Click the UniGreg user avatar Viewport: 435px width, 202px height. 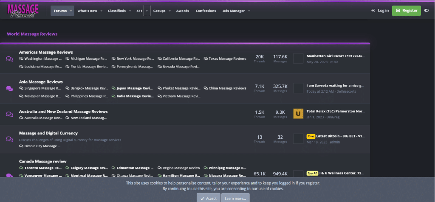click(x=298, y=114)
